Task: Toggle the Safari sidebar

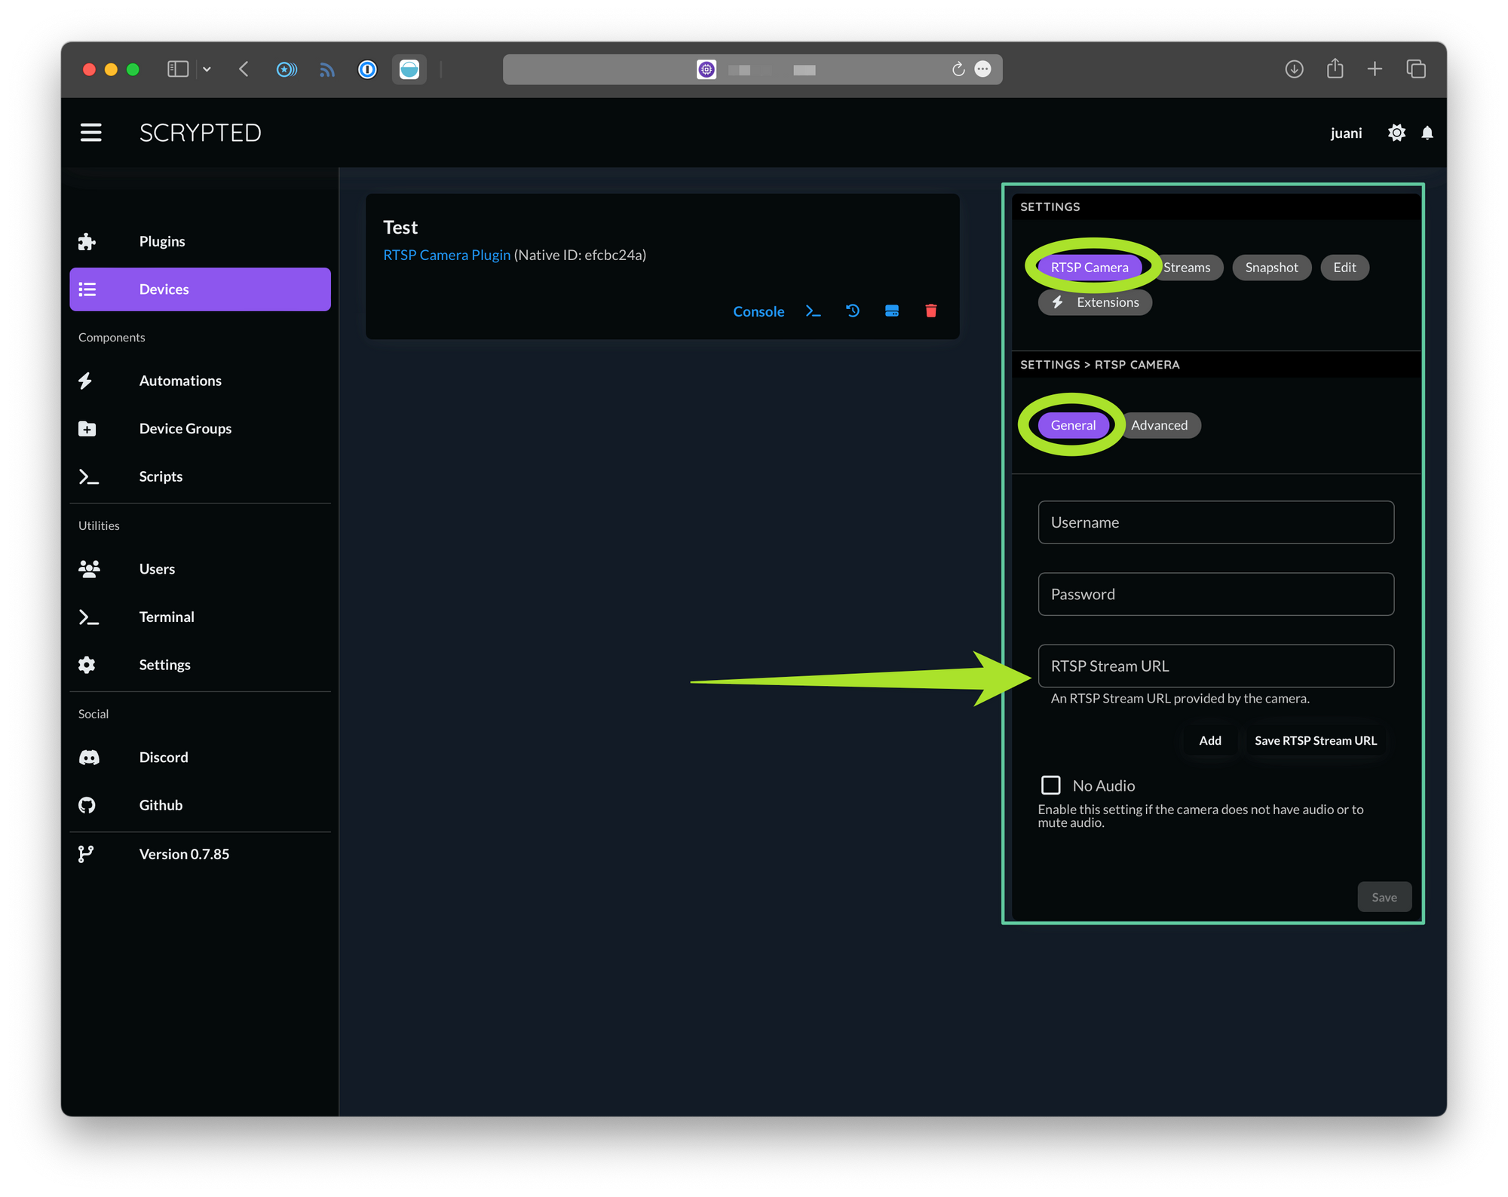Action: [x=178, y=69]
